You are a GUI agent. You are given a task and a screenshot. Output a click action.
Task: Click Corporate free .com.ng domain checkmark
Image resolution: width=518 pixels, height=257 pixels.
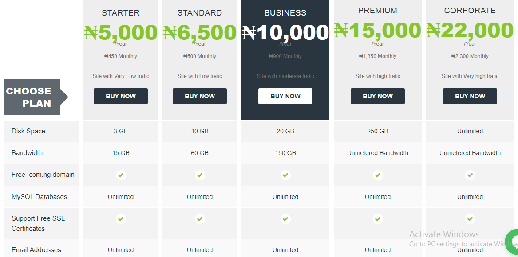coord(470,175)
